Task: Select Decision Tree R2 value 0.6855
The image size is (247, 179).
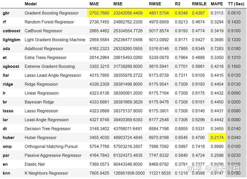Action: point(181,129)
